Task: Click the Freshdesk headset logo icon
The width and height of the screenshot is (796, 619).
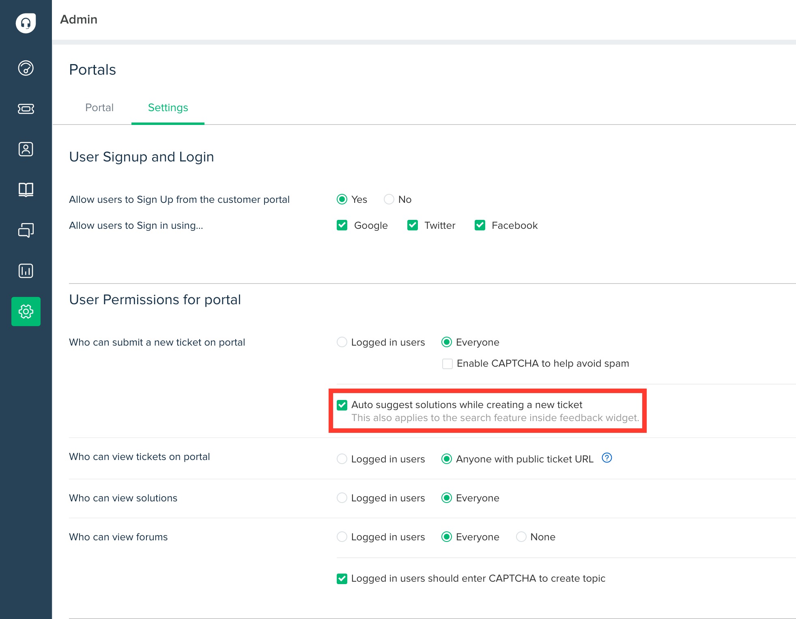Action: coord(26,23)
